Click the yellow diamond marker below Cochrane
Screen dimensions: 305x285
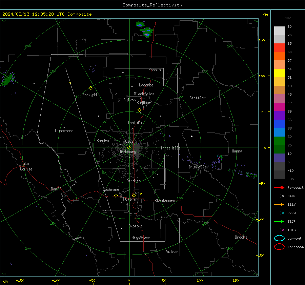click(x=116, y=196)
